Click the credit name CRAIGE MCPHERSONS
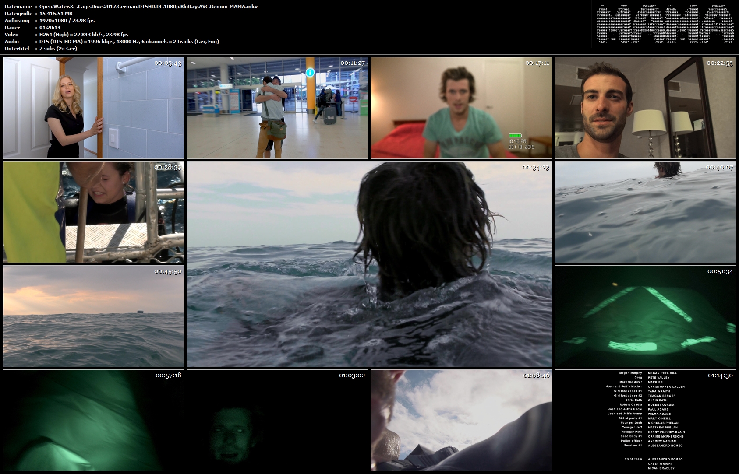739x474 pixels. [666, 436]
